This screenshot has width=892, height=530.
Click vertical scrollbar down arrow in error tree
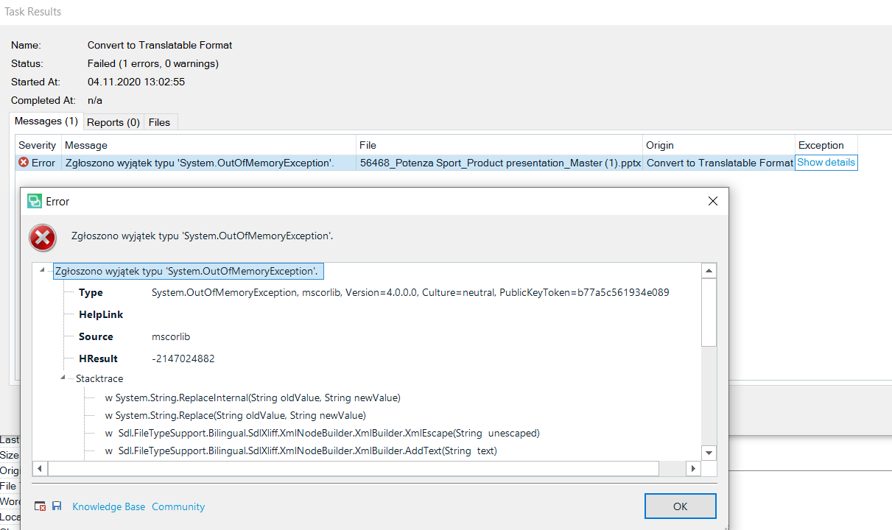pyautogui.click(x=709, y=453)
